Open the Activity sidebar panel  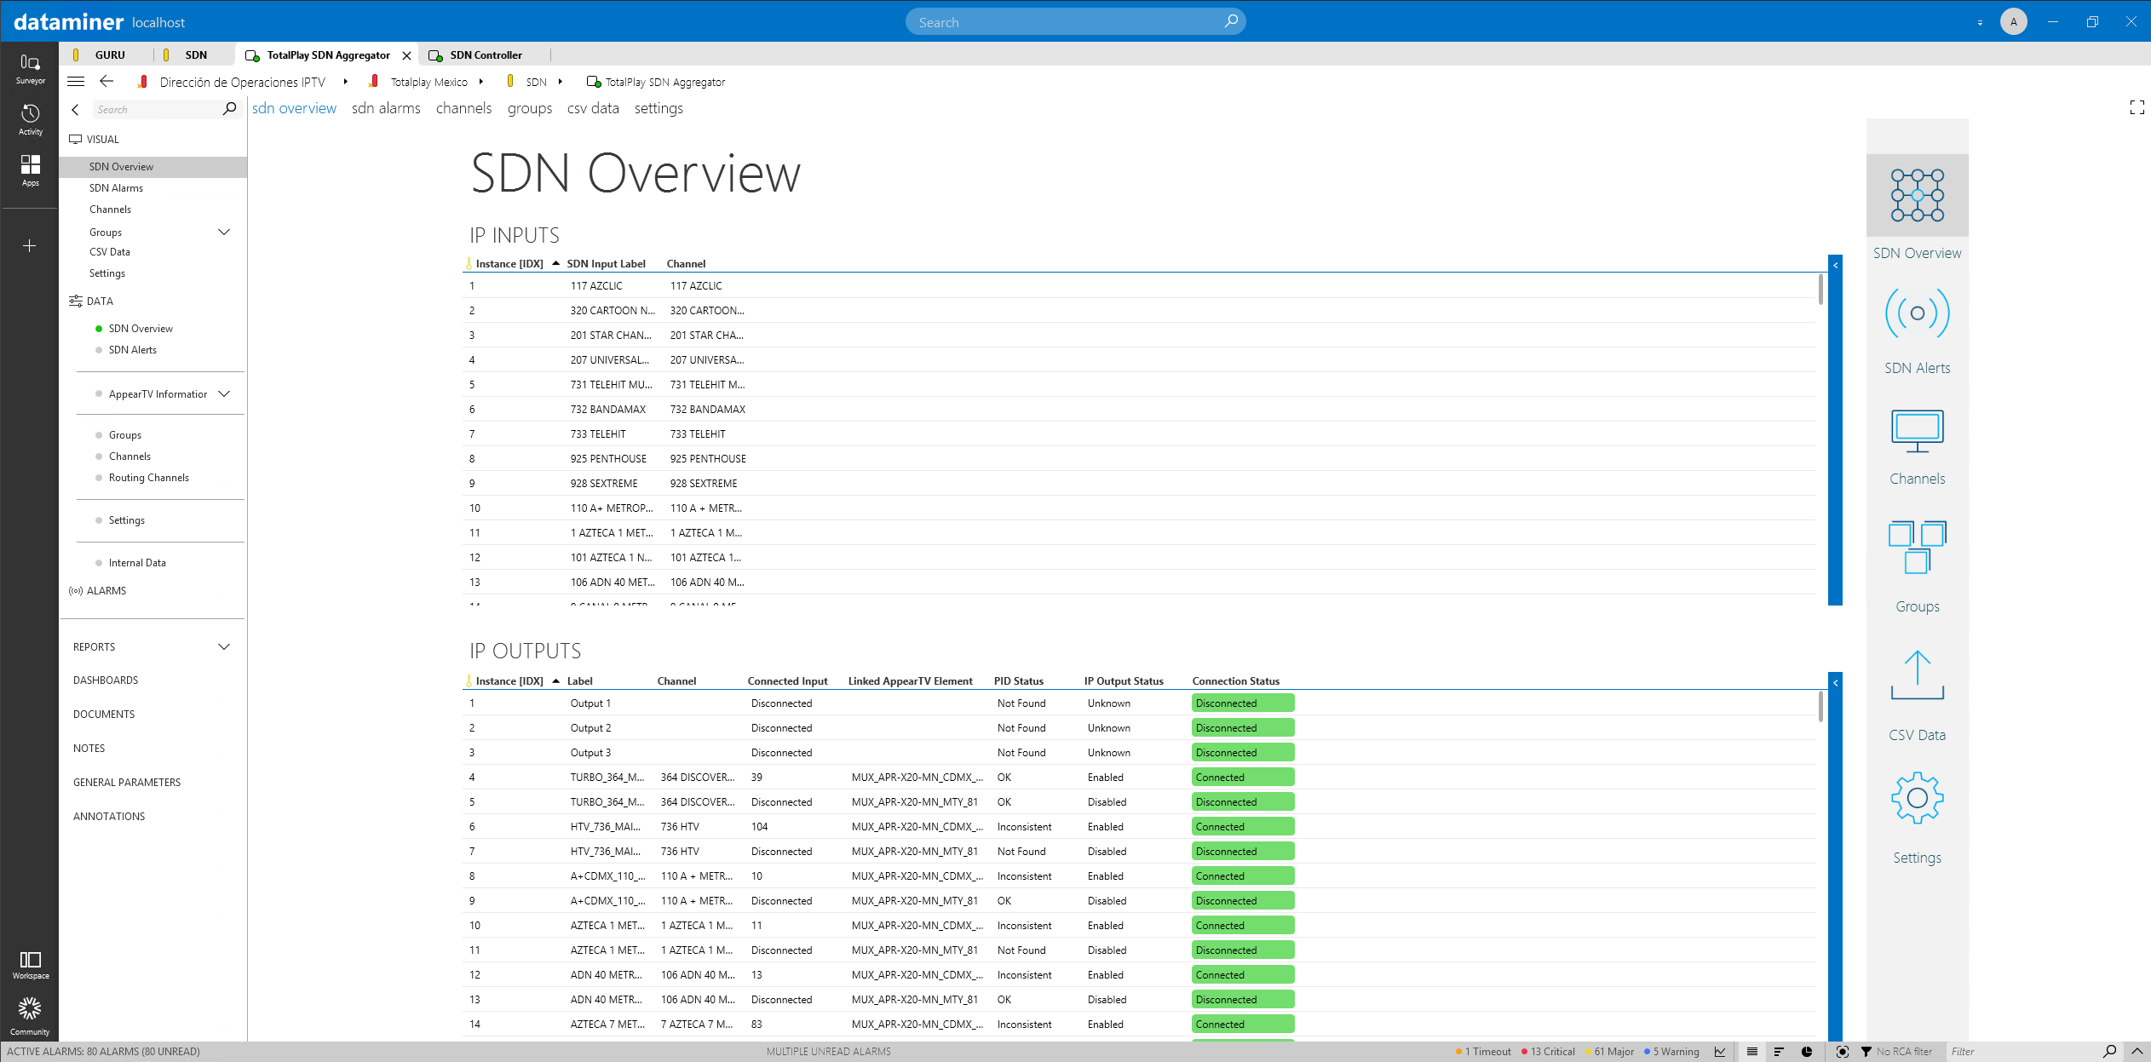coord(30,119)
